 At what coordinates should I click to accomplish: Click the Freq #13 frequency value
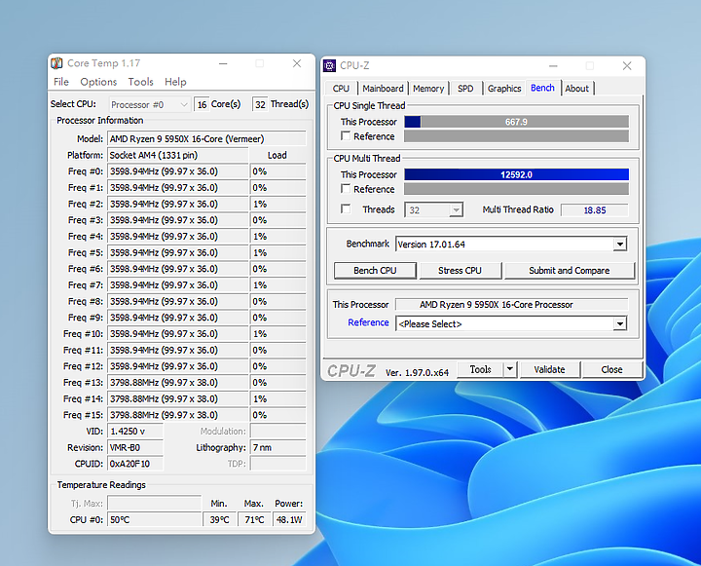tap(177, 383)
